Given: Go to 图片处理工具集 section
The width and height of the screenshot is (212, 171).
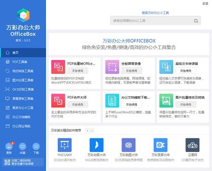Looking at the screenshot, I should (x=23, y=80).
